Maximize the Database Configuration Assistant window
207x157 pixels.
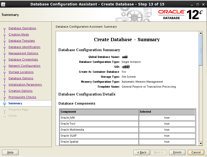tap(198, 4)
